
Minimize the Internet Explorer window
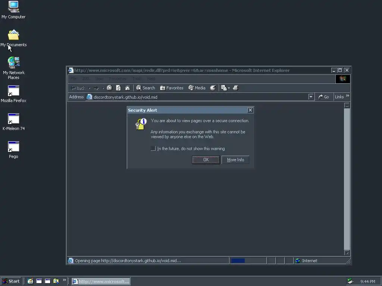click(x=334, y=70)
